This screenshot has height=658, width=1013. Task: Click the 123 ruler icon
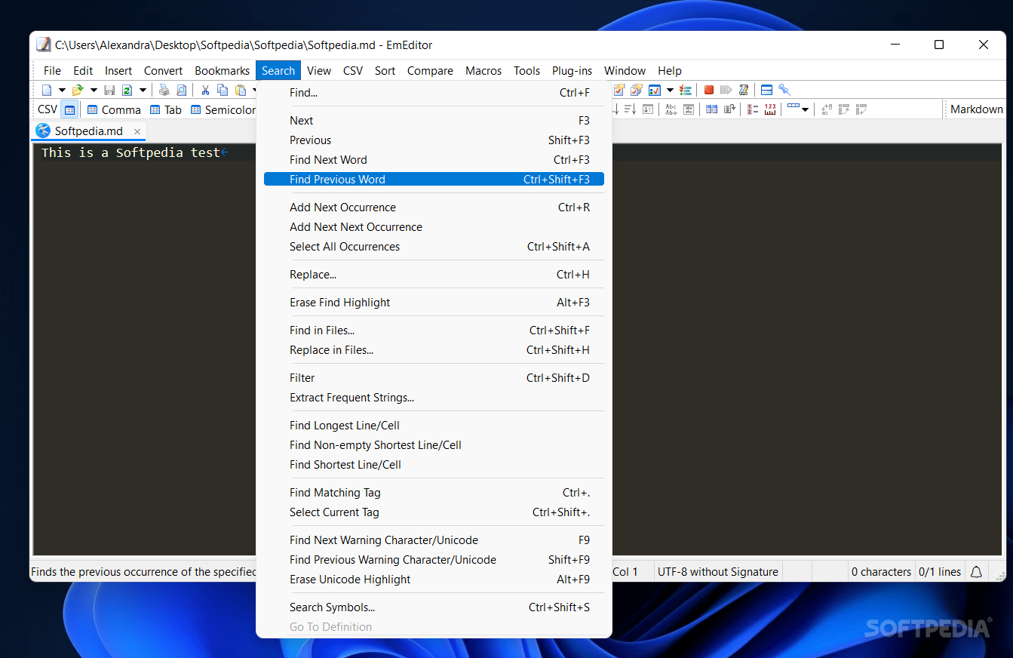pos(770,109)
